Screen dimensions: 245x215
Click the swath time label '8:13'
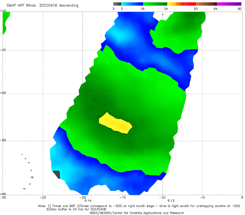pos(171,201)
